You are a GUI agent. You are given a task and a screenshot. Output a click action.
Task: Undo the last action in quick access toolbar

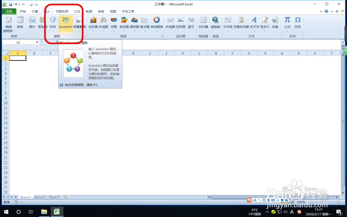point(16,4)
